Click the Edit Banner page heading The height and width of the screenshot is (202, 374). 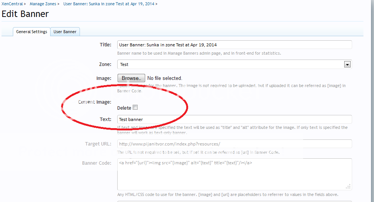pos(25,14)
